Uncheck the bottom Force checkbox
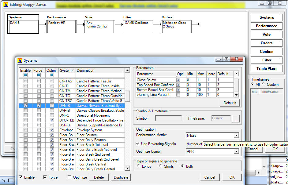This screenshot has width=288, height=185. tap(45, 177)
